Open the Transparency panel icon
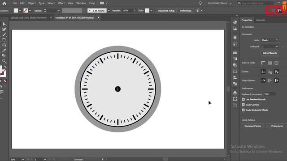 pos(235,65)
